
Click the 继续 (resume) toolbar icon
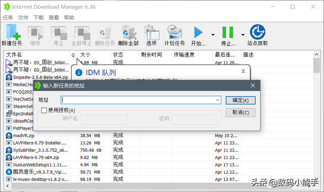pyautogui.click(x=35, y=33)
